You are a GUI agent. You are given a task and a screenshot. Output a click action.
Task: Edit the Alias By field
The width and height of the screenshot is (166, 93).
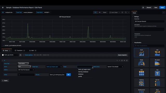click(x=58, y=75)
